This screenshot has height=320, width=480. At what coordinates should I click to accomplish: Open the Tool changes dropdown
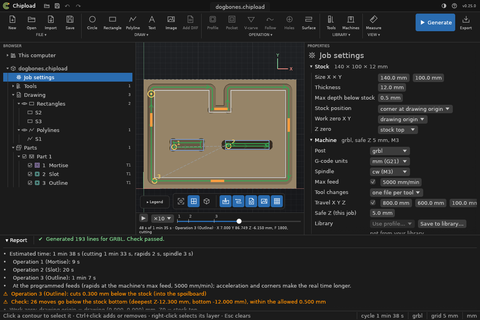coord(396,192)
